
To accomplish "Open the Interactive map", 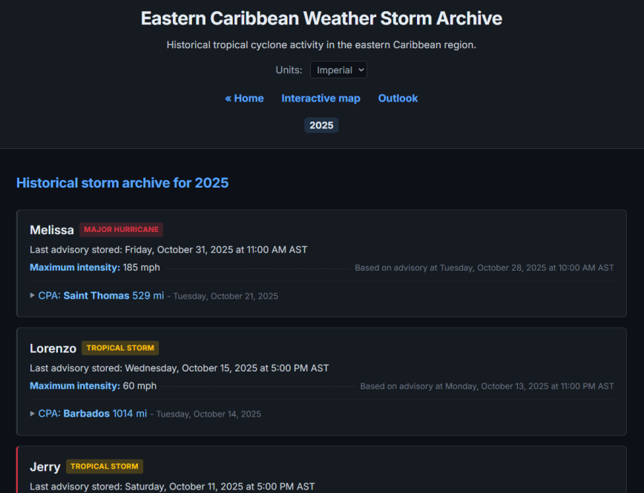I will coord(321,98).
